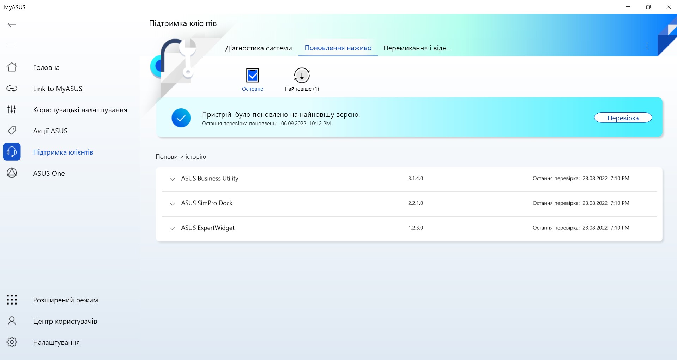Click the back arrow icon
Viewport: 677px width, 360px height.
(x=12, y=24)
